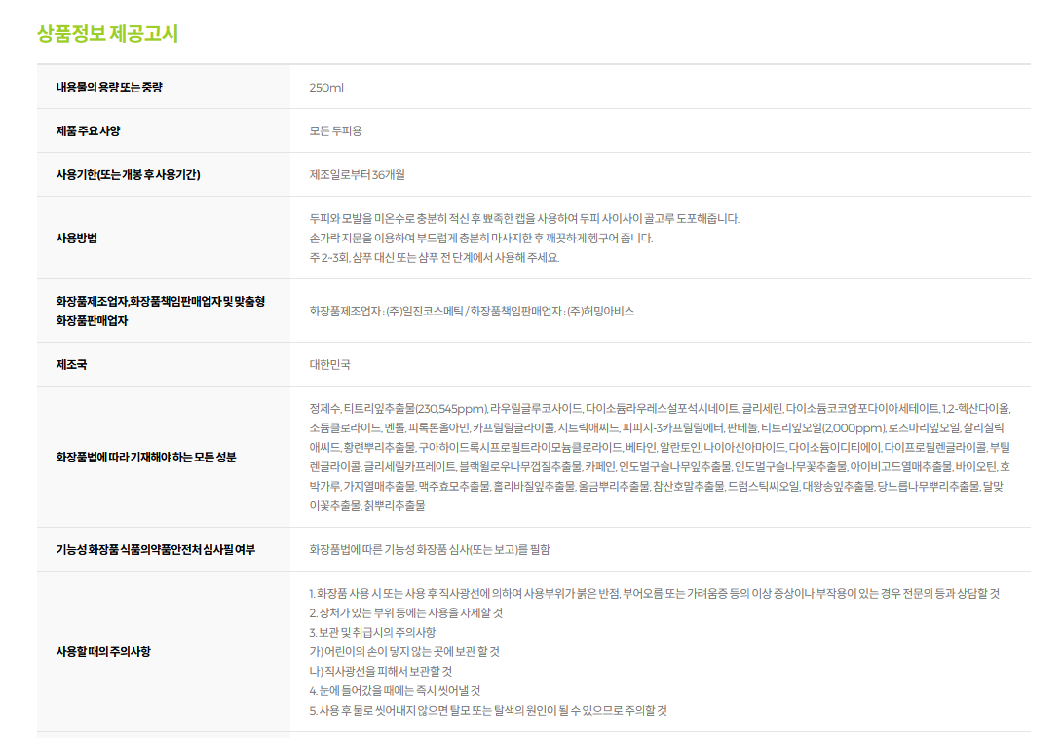Image resolution: width=1063 pixels, height=738 pixels.
Task: Click the 모든 두피용 value
Action: pyautogui.click(x=335, y=131)
